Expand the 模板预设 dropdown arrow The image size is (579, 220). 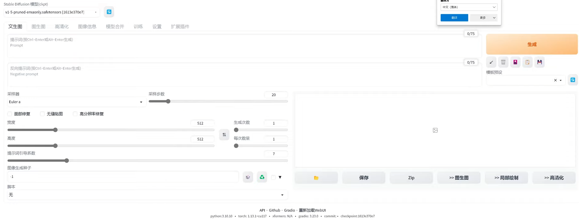561,80
